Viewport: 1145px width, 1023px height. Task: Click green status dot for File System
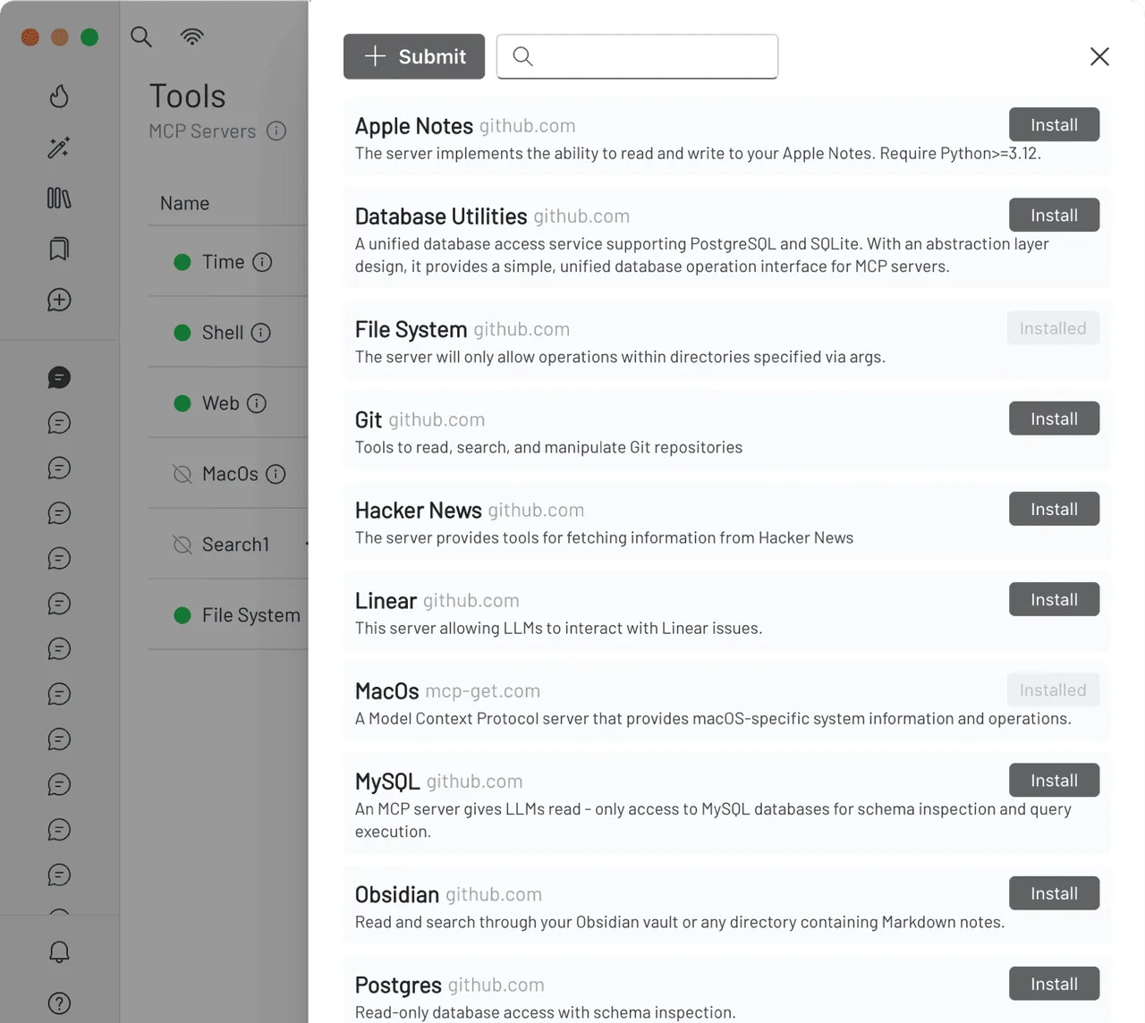(x=182, y=615)
